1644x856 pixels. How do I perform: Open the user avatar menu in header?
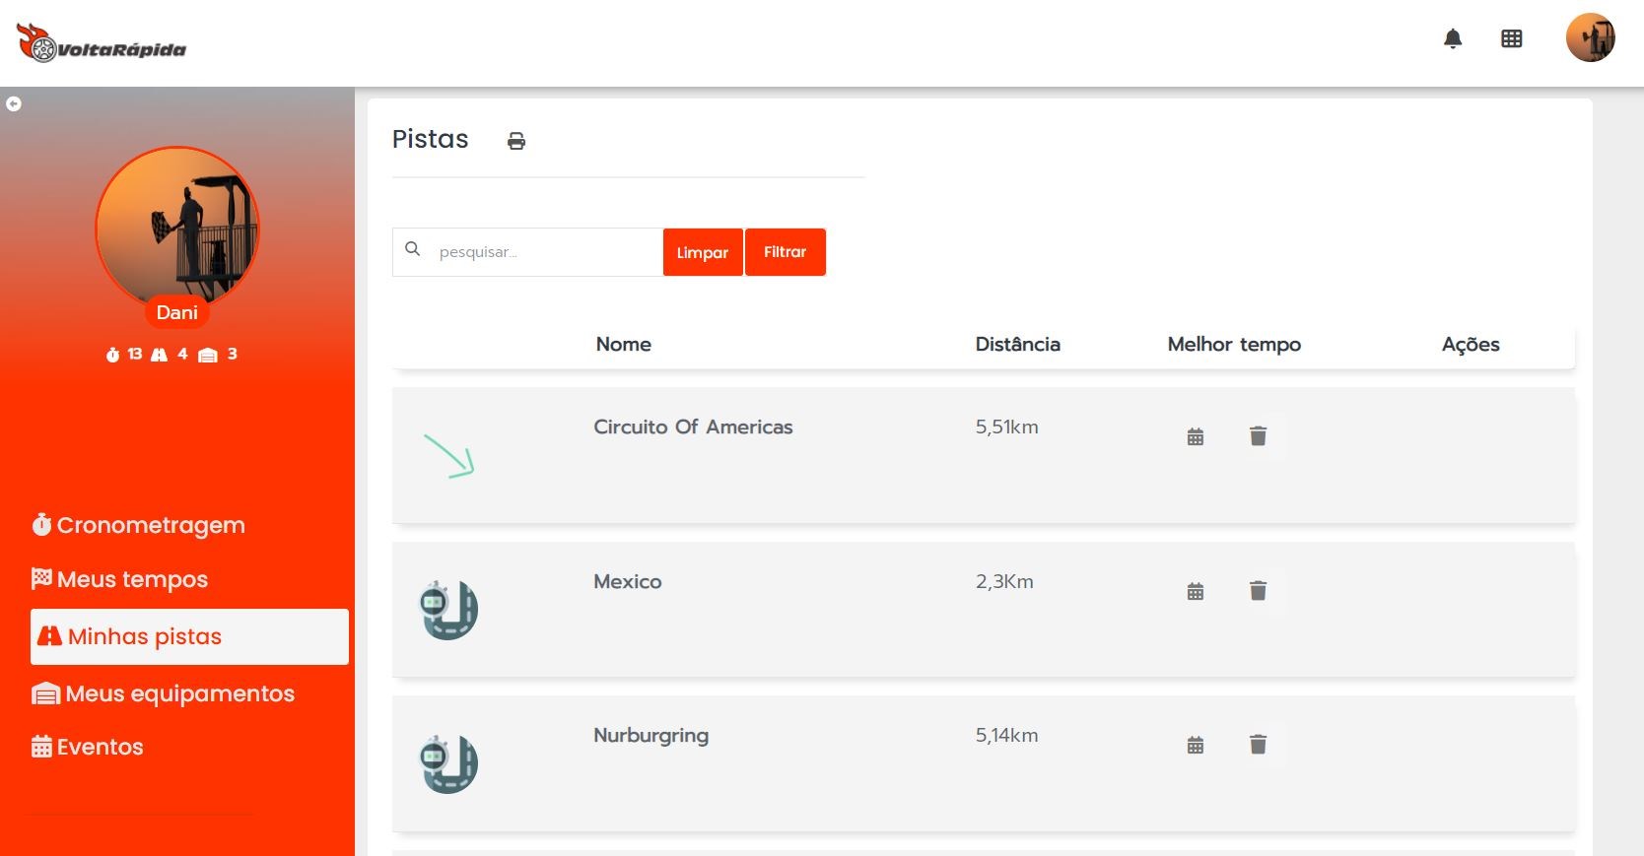1590,38
